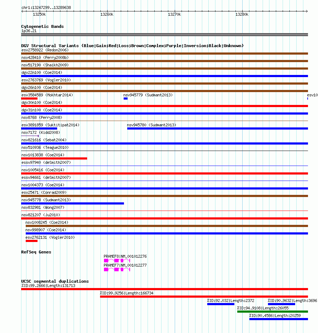Click the green %ID:94.9108|Length:26055 duplication bar
The height and width of the screenshot is (333, 318).
pos(273,312)
